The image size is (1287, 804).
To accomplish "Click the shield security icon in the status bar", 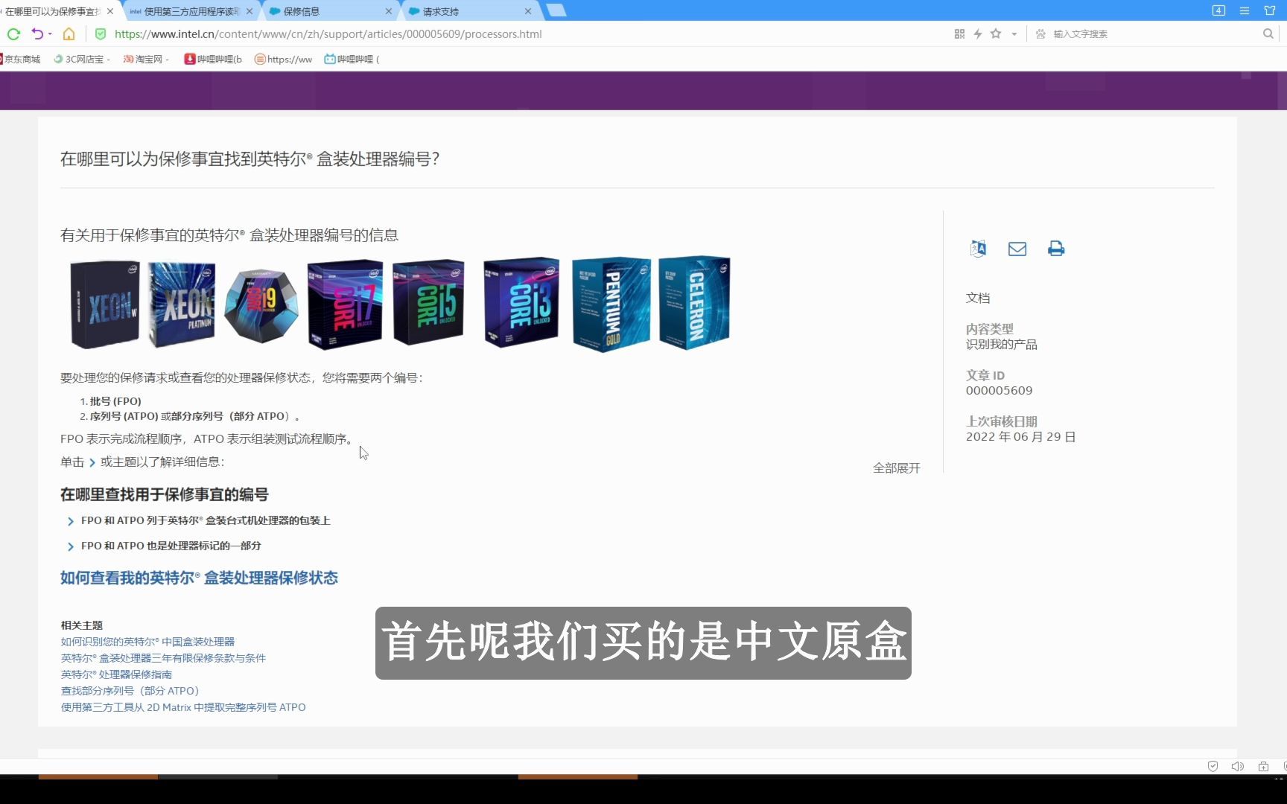I will [x=1213, y=766].
